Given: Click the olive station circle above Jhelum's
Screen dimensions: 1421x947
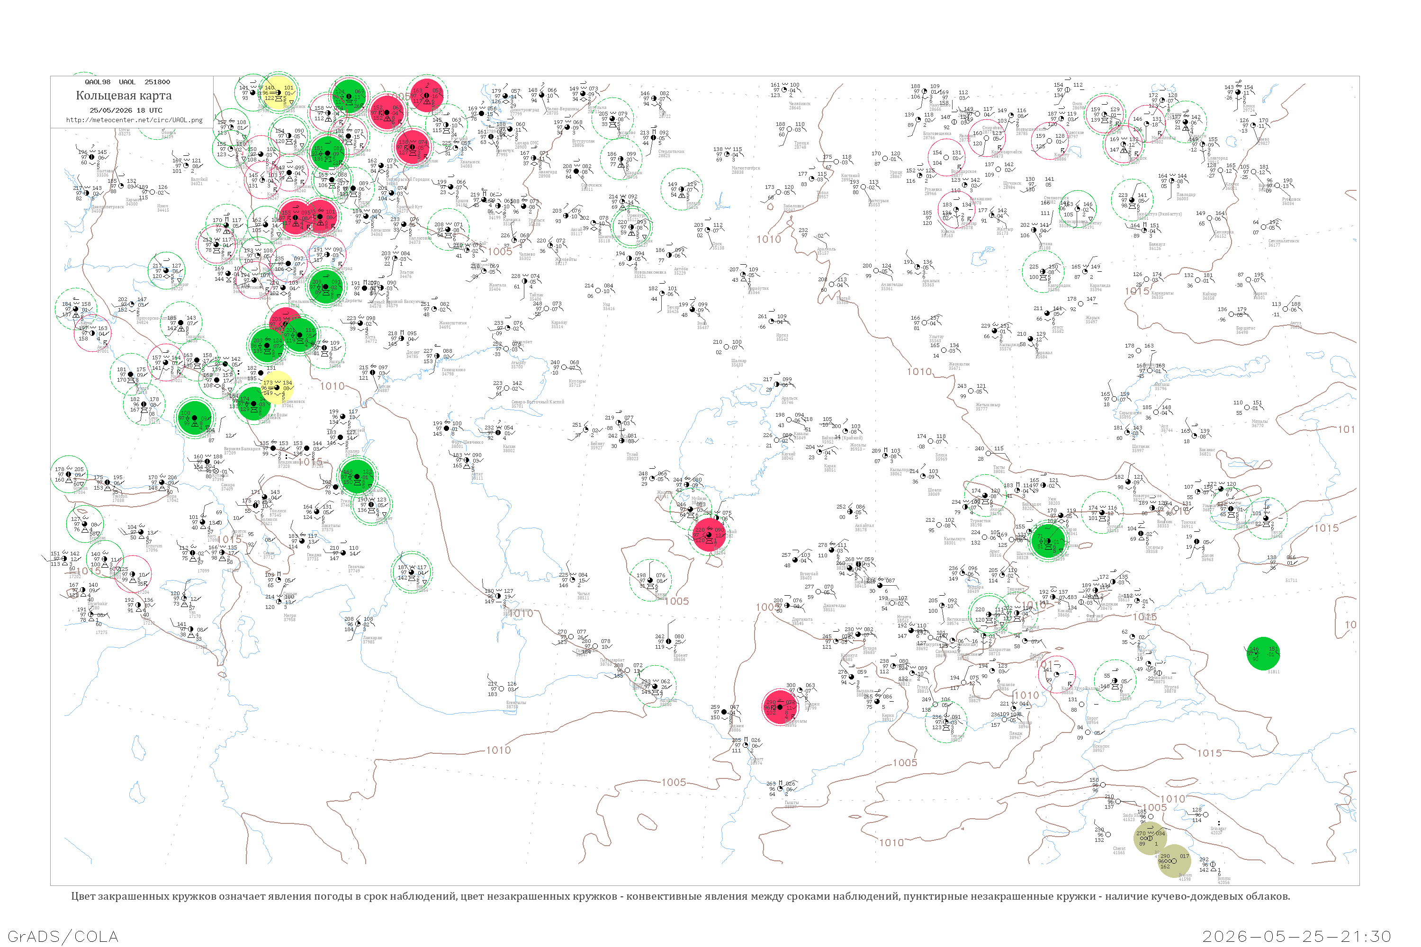Looking at the screenshot, I should pyautogui.click(x=1151, y=838).
